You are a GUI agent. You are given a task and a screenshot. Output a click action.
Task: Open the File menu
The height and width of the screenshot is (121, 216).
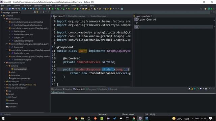(x=2, y=5)
